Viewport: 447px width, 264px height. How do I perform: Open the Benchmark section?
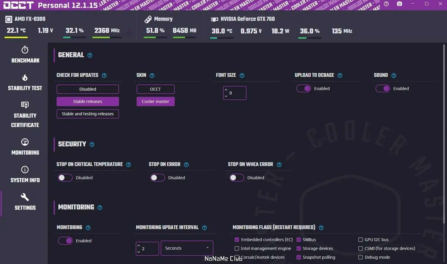[x=25, y=55]
